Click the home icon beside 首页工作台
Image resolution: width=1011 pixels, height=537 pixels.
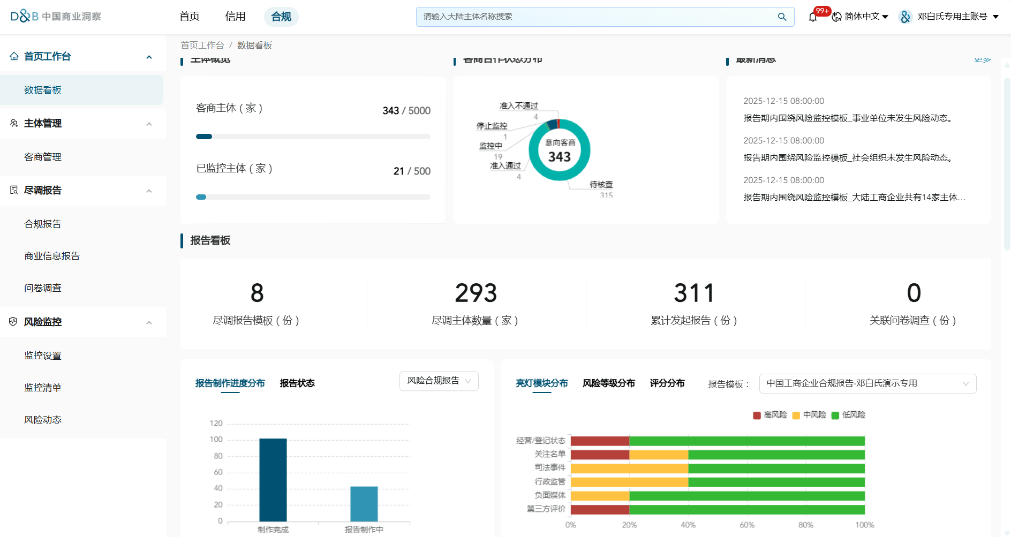point(14,56)
